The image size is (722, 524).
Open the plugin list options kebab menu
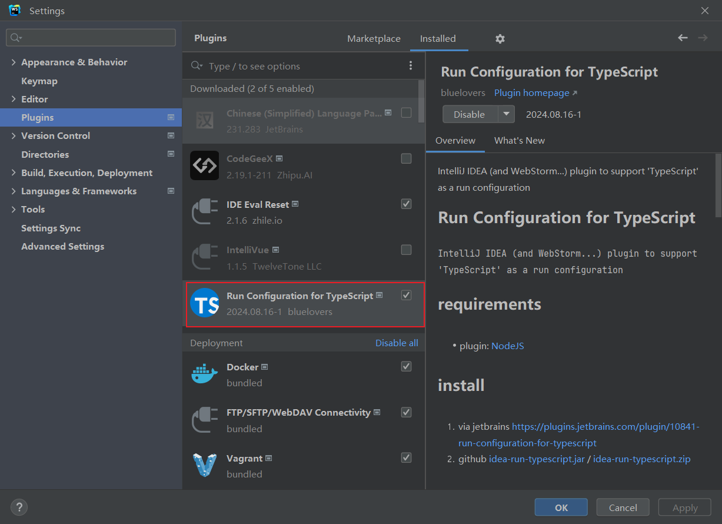(411, 65)
